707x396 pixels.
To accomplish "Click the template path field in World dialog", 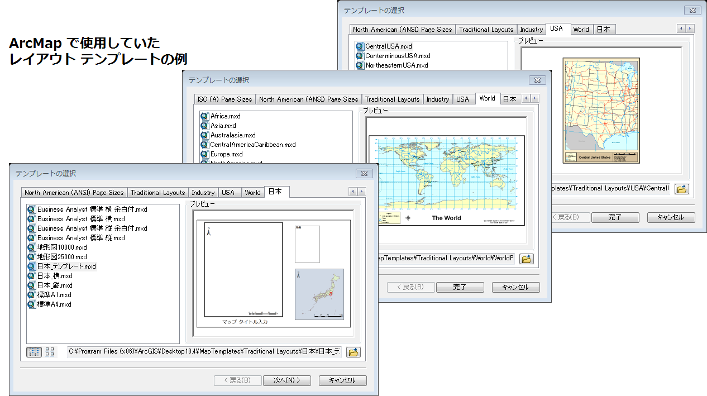I will tap(446, 259).
